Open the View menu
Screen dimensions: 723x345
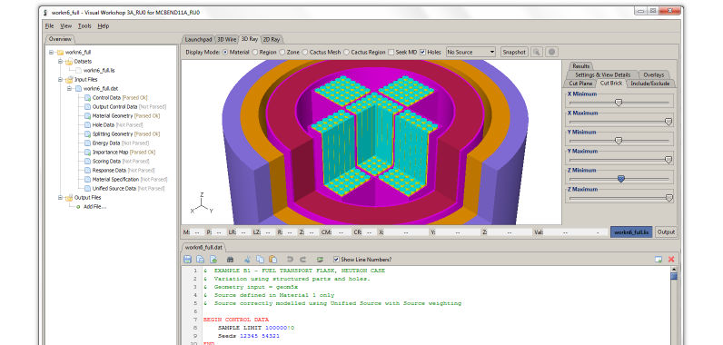coord(66,26)
